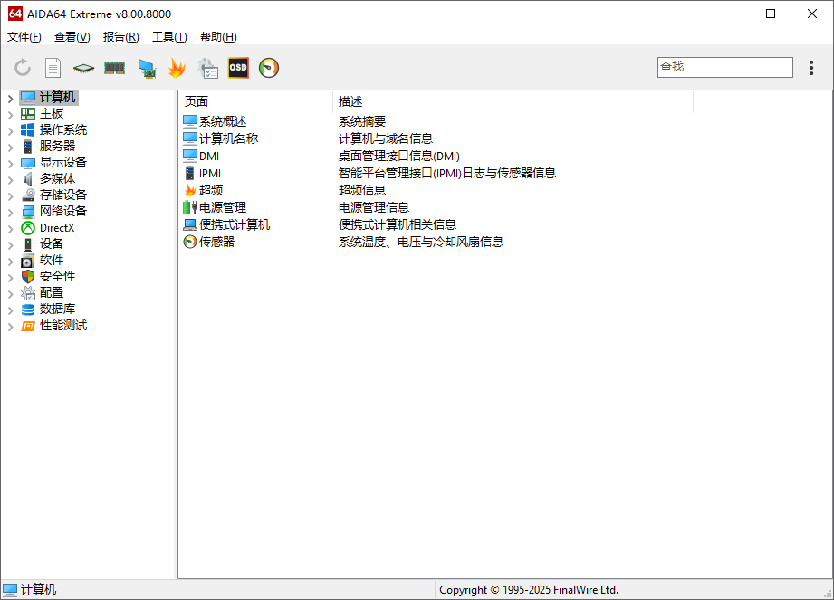Click inside the 查找 search box
This screenshot has width=834, height=600.
click(724, 67)
